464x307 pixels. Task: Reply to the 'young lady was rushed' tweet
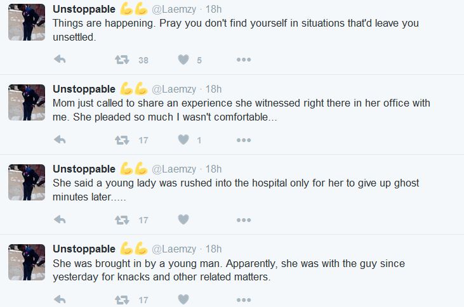click(60, 219)
